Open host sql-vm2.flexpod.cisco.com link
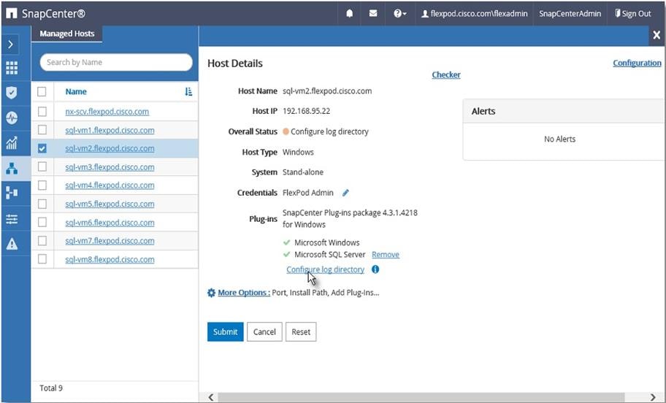Image resolution: width=666 pixels, height=403 pixels. point(110,149)
